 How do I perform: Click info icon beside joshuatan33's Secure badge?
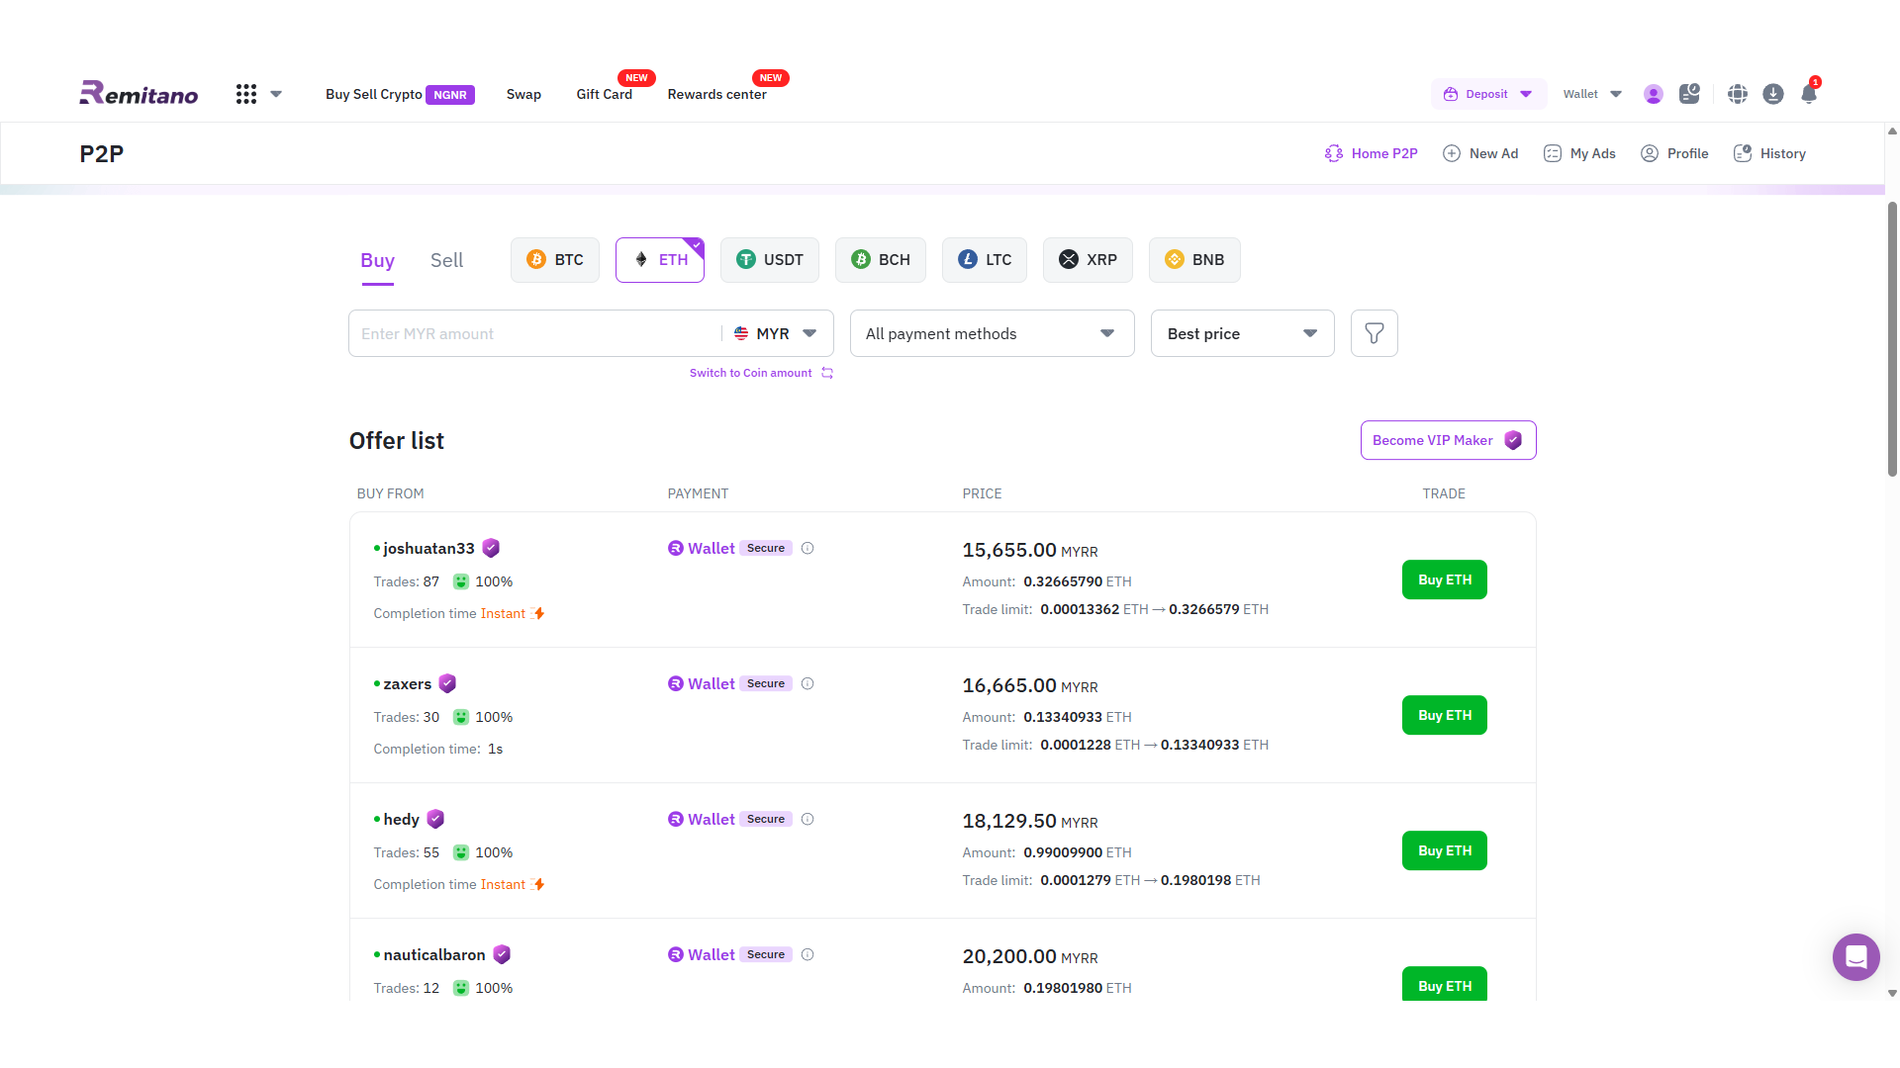point(808,548)
